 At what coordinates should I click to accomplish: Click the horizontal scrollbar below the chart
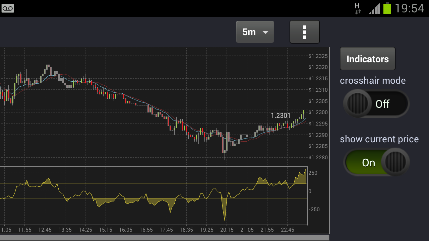coord(164,237)
